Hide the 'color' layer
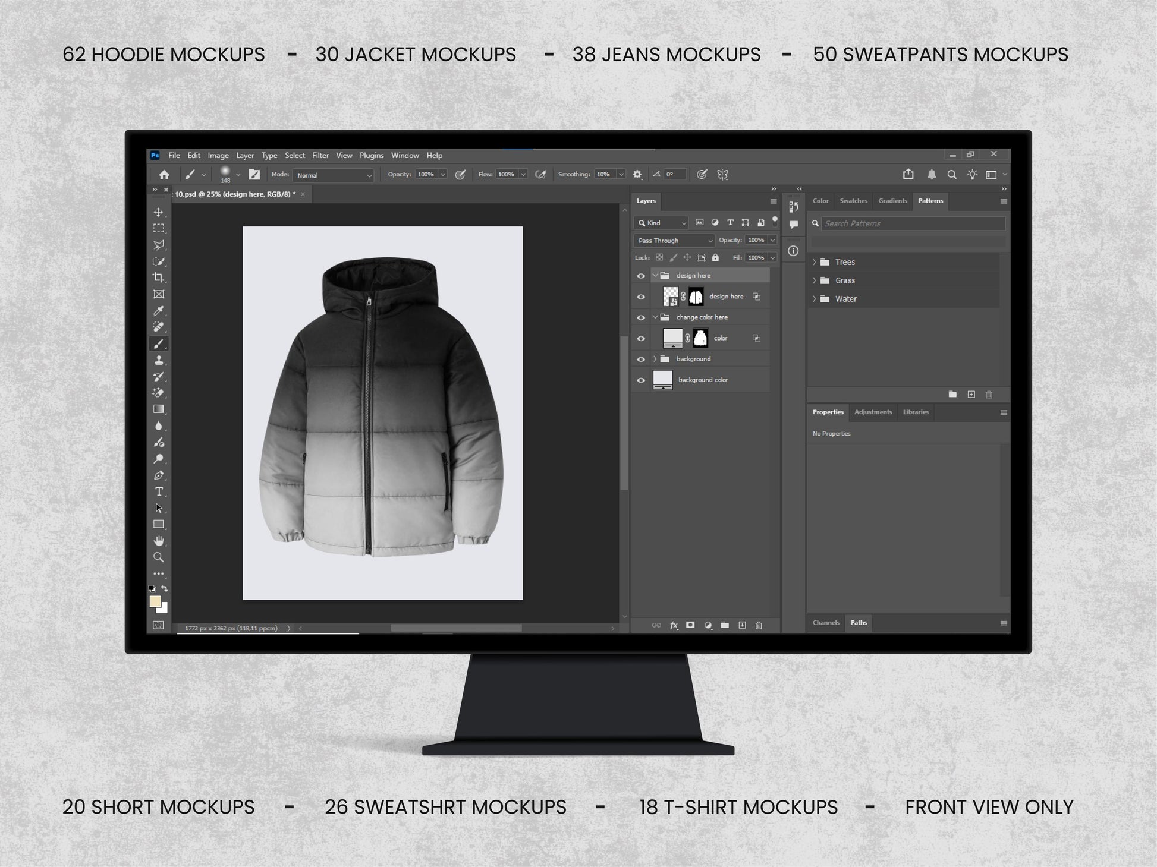1157x867 pixels. coord(640,338)
